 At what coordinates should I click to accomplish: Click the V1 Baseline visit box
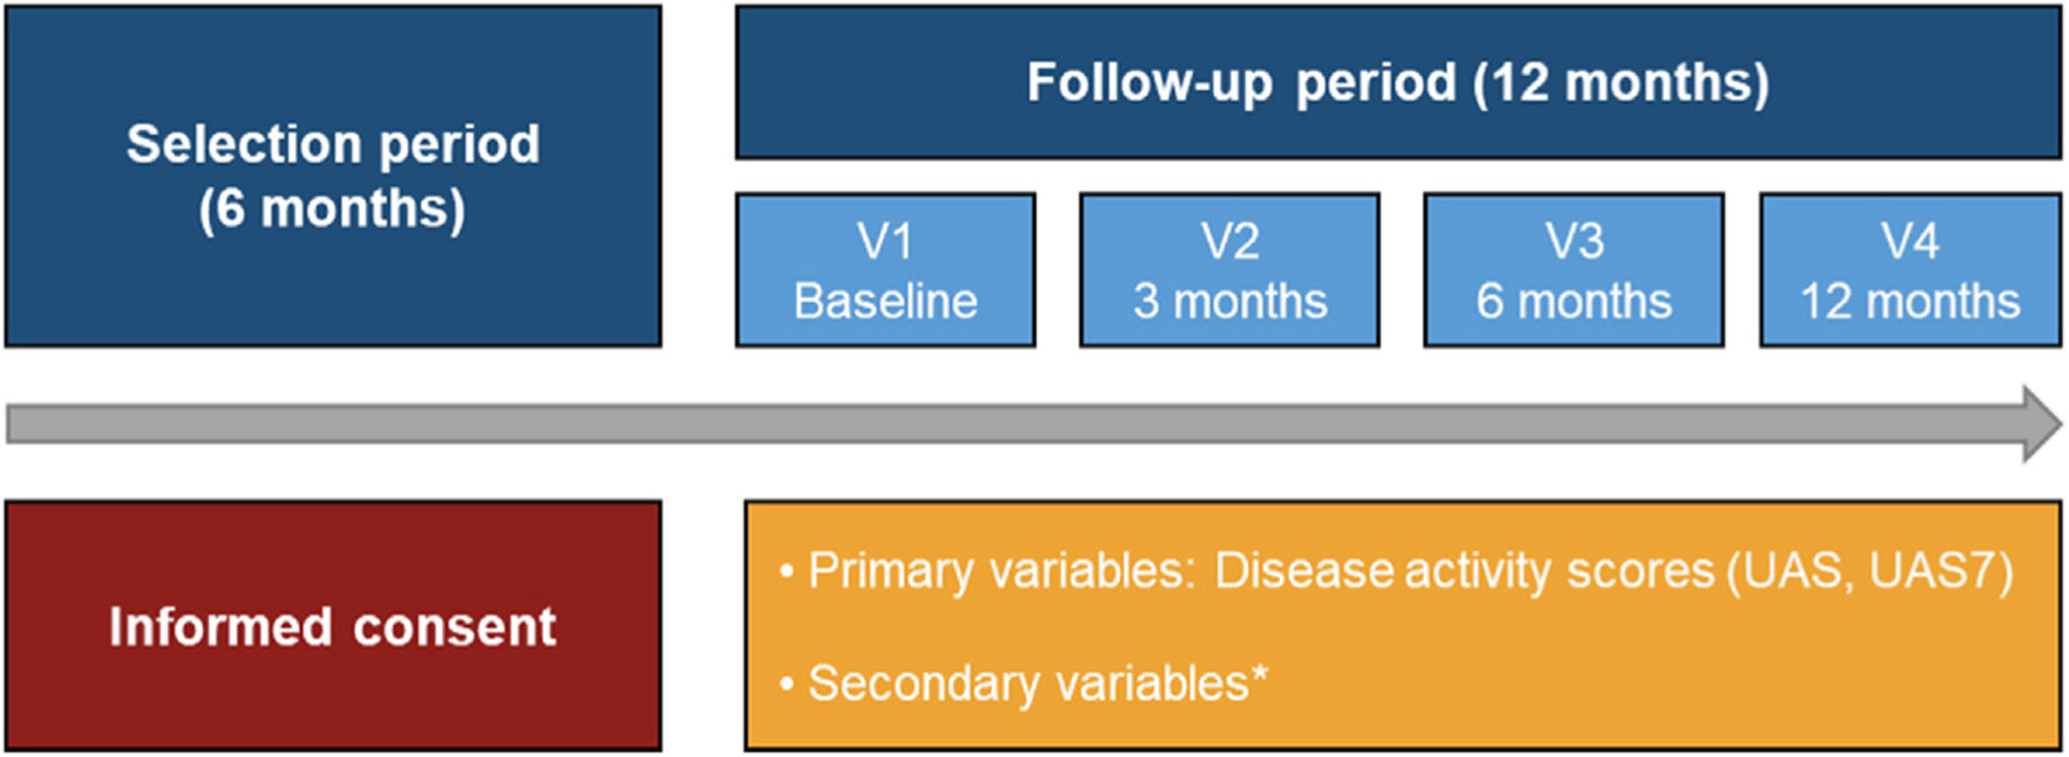pos(885,271)
